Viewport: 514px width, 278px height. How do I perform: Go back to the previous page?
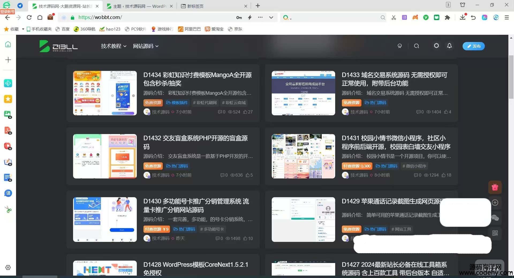coord(7,17)
